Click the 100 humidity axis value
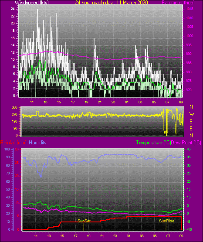The width and height of the screenshot is (203, 242). tap(7, 149)
